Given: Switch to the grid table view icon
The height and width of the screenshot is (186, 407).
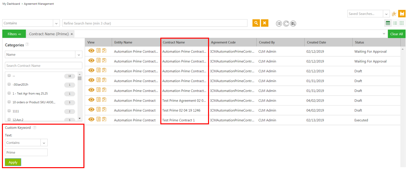Looking at the screenshot, I should tap(388, 23).
